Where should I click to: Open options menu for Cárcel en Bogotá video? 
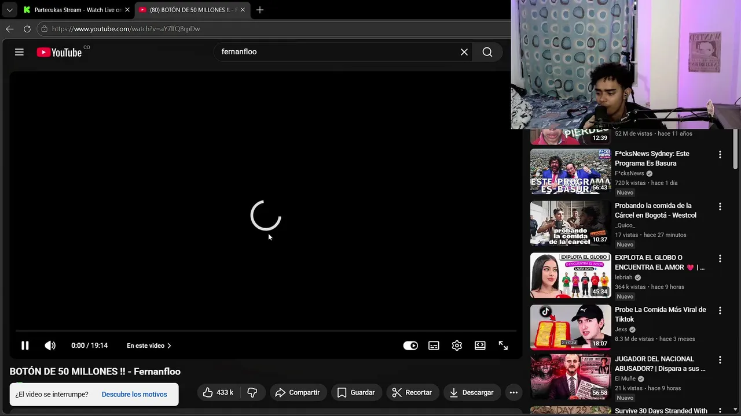(x=720, y=207)
